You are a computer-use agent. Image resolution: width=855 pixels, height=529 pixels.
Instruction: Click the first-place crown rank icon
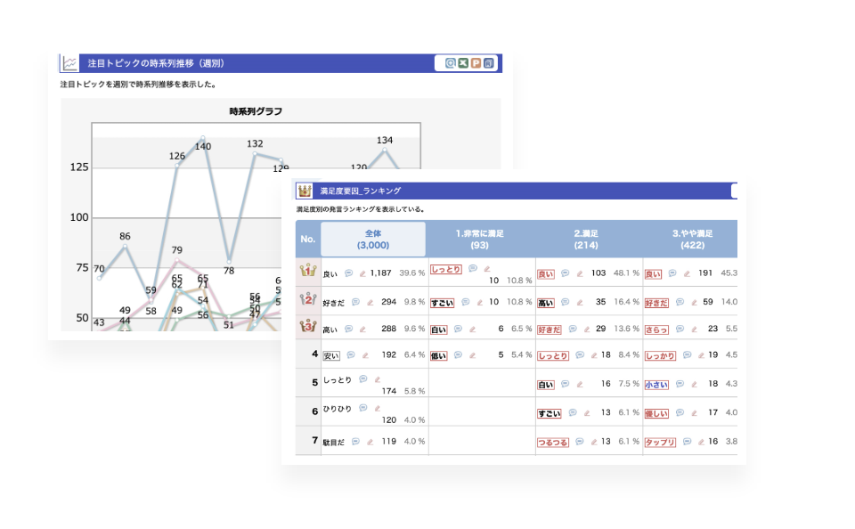click(308, 270)
